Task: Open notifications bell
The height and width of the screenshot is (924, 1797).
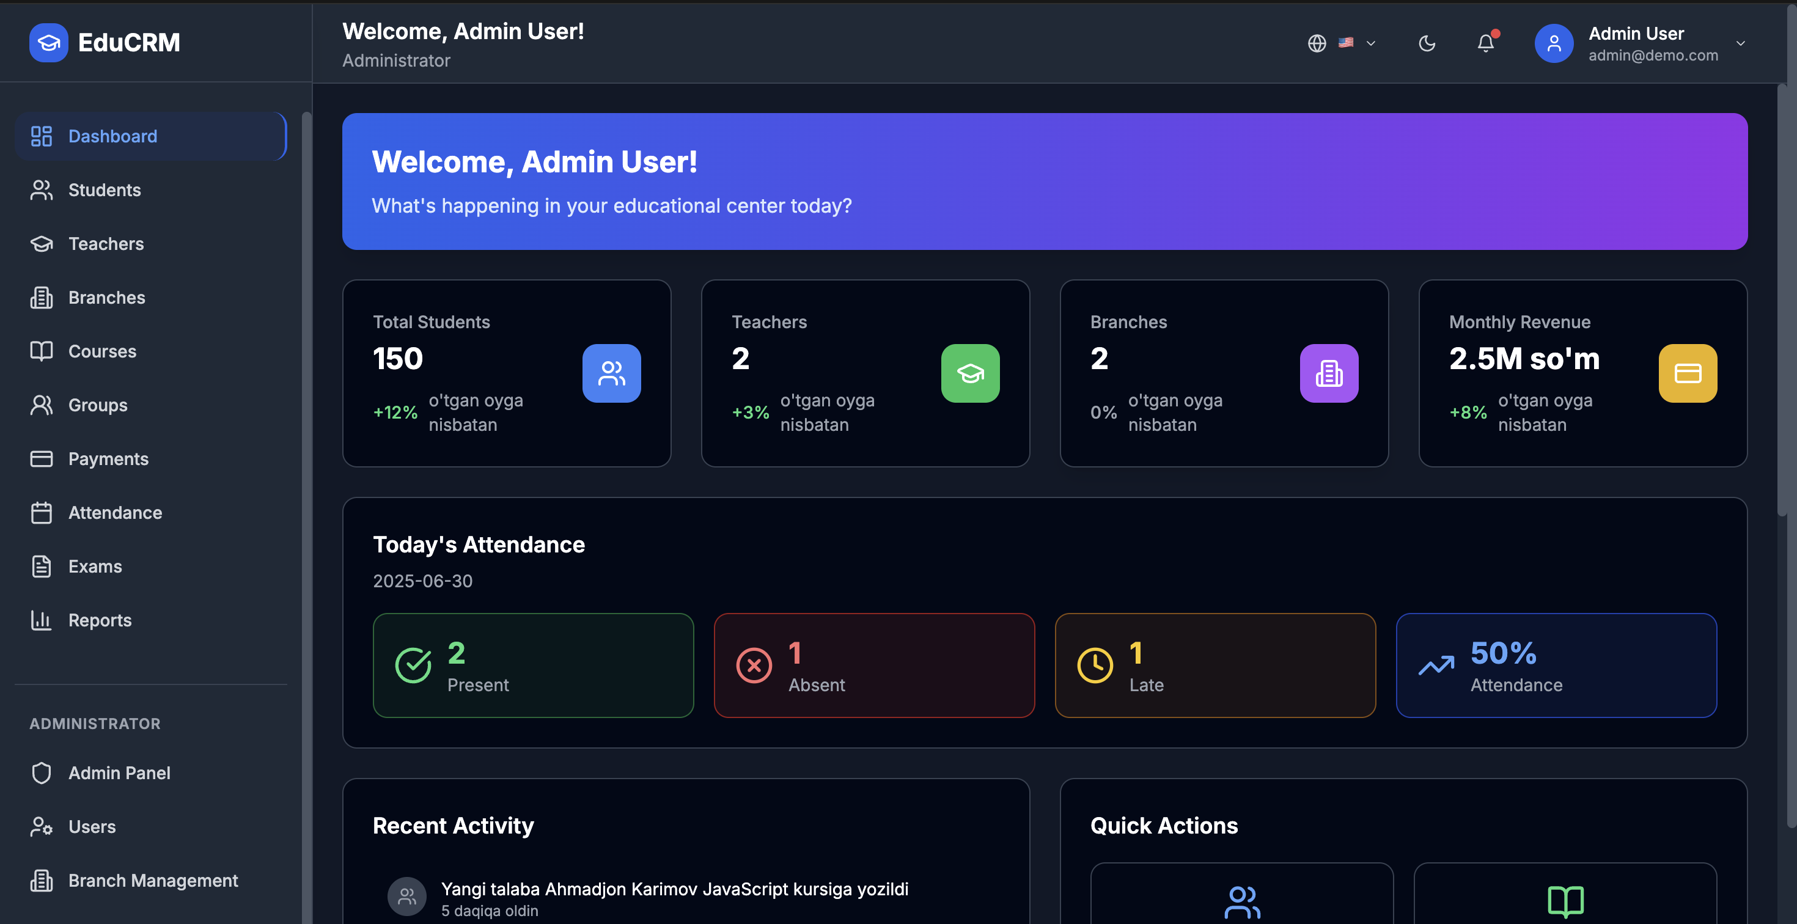Action: pyautogui.click(x=1485, y=43)
